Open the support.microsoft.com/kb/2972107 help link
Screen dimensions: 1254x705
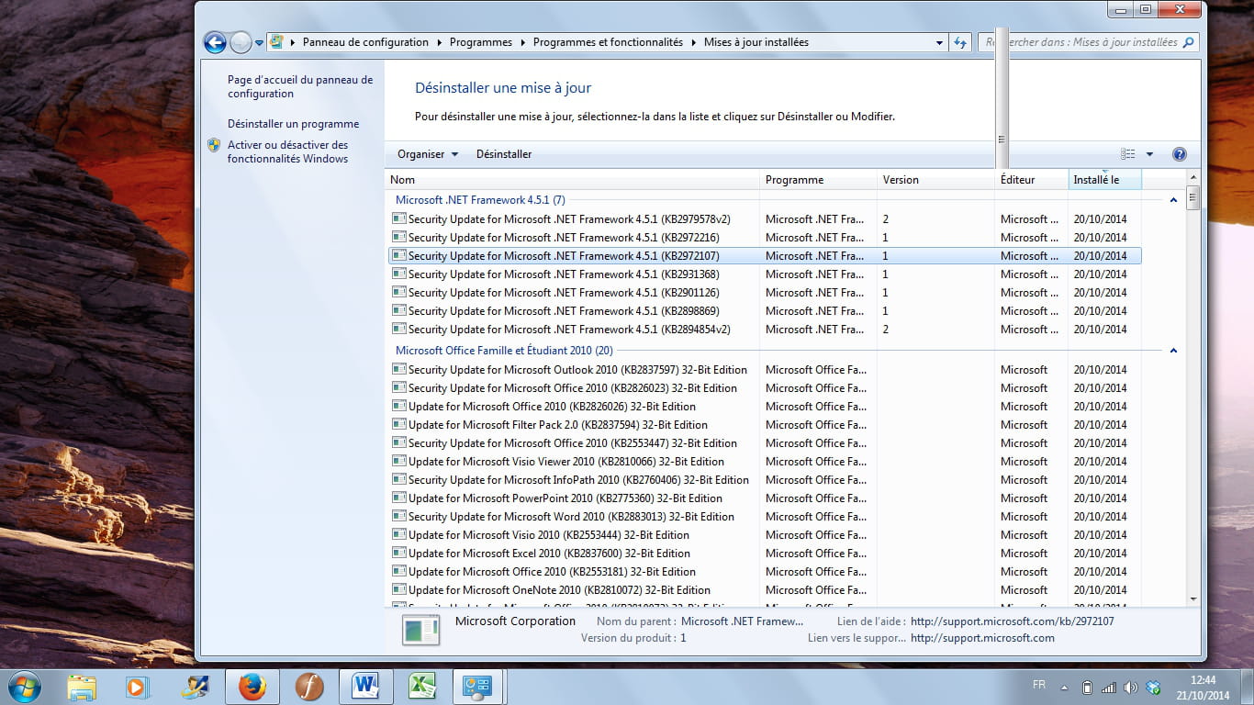coord(1012,621)
